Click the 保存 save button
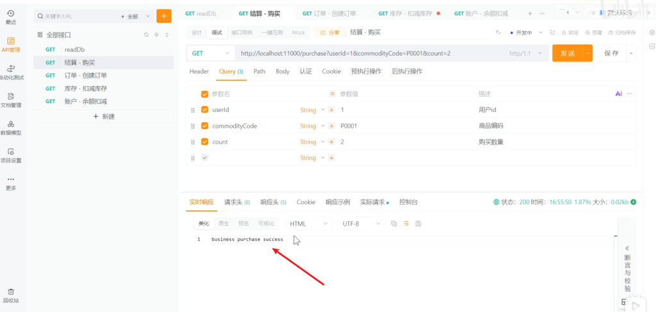This screenshot has height=312, width=656. tap(611, 53)
